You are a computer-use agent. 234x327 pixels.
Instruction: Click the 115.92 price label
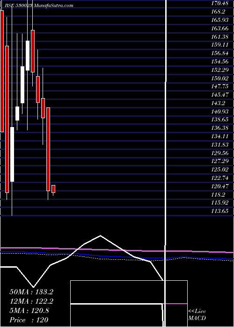tap(220, 203)
